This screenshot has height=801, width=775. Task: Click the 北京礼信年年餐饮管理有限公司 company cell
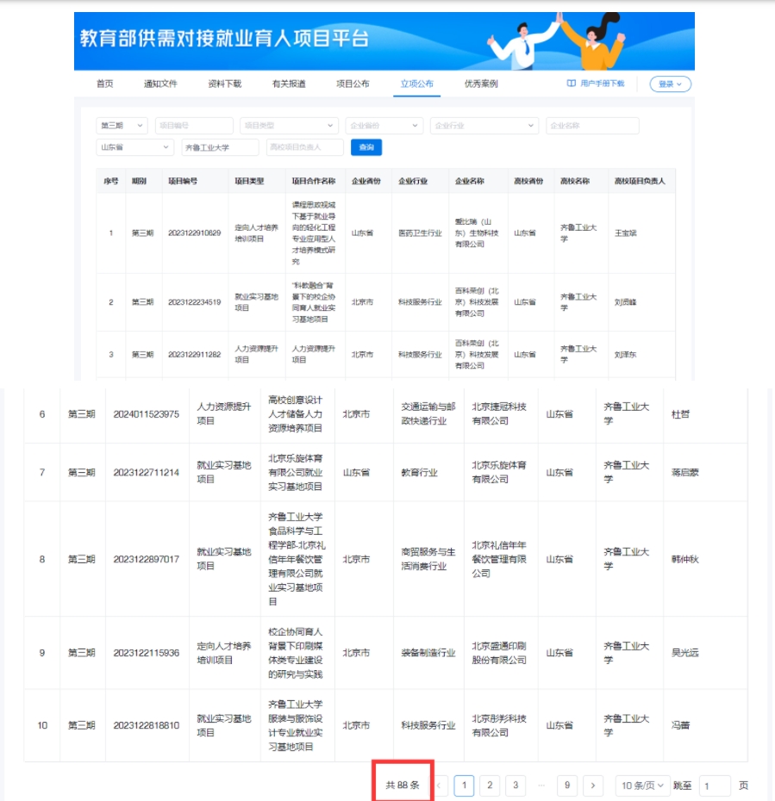pyautogui.click(x=499, y=559)
